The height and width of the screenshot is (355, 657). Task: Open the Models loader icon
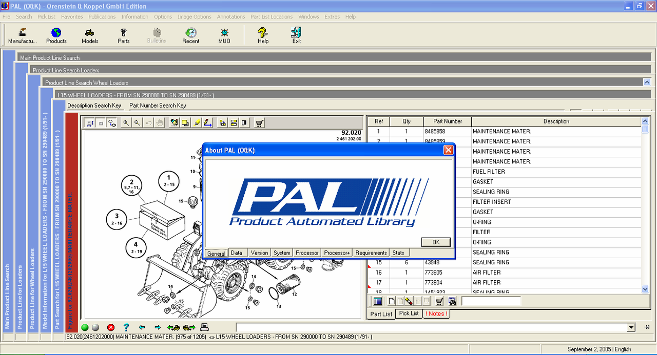coord(90,35)
